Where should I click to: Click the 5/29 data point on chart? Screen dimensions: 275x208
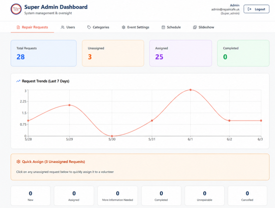[x=70, y=105]
